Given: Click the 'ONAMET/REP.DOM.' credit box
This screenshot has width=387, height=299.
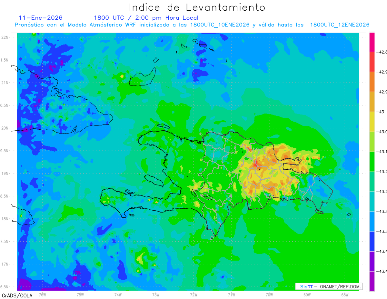Looking at the screenshot, I should [x=329, y=286].
